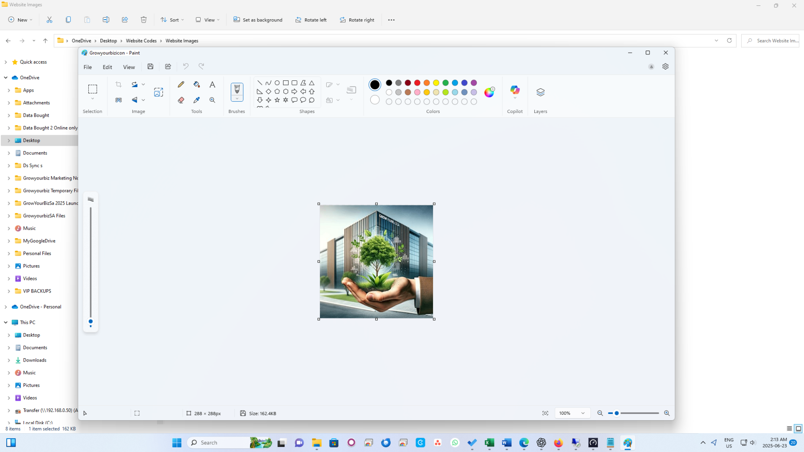This screenshot has height=452, width=804.
Task: Pick the Fill bucket tool
Action: point(196,85)
